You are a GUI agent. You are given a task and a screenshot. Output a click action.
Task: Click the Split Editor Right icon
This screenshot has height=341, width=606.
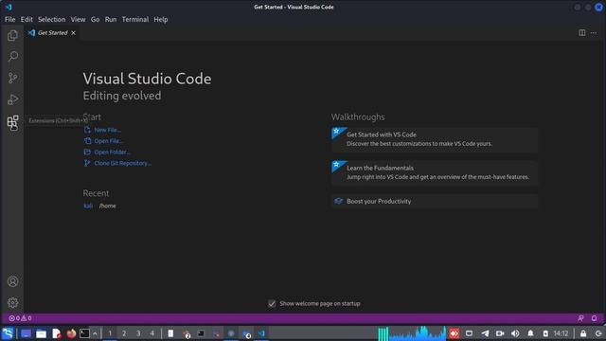click(x=582, y=33)
